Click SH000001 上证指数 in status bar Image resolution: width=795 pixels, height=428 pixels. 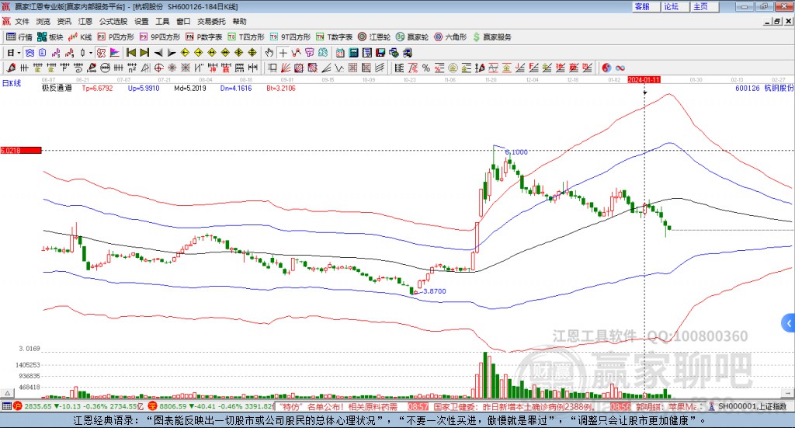click(752, 406)
